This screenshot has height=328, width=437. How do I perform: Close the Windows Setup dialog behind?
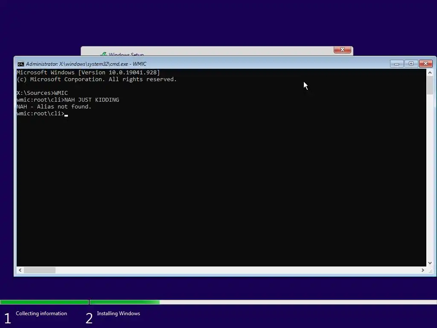pyautogui.click(x=342, y=50)
